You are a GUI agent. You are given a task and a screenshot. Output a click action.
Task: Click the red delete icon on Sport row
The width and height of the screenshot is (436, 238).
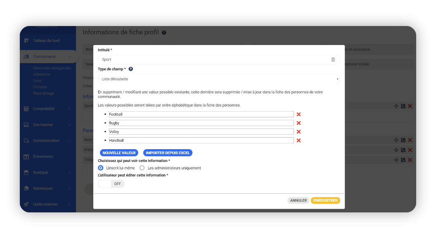pyautogui.click(x=410, y=106)
